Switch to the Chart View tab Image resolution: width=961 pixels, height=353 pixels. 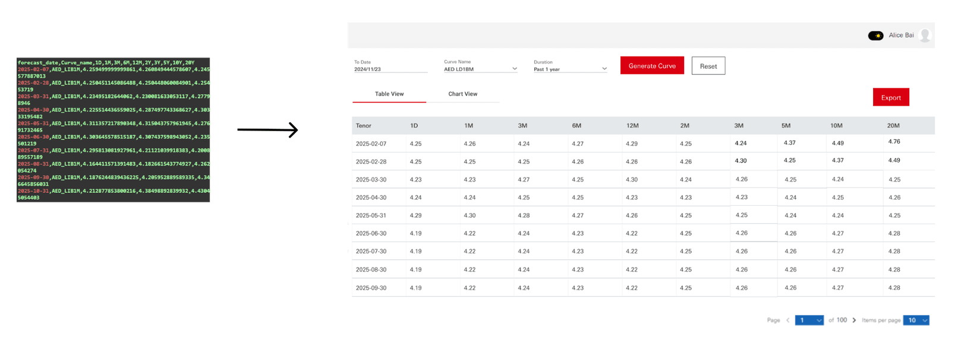(x=462, y=94)
